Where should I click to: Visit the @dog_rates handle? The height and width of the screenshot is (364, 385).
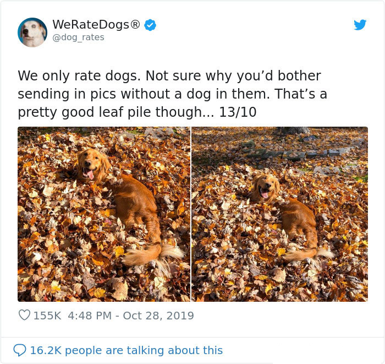click(78, 37)
